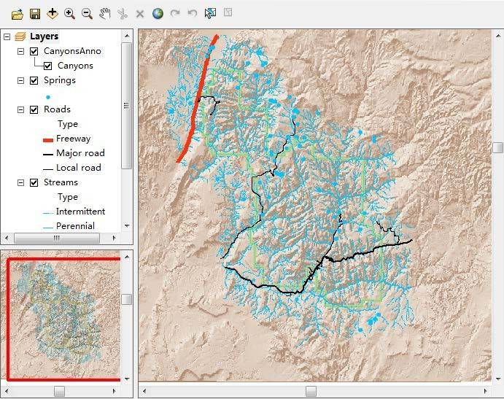Click the Layers stack icon
504x399 pixels.
(20, 36)
